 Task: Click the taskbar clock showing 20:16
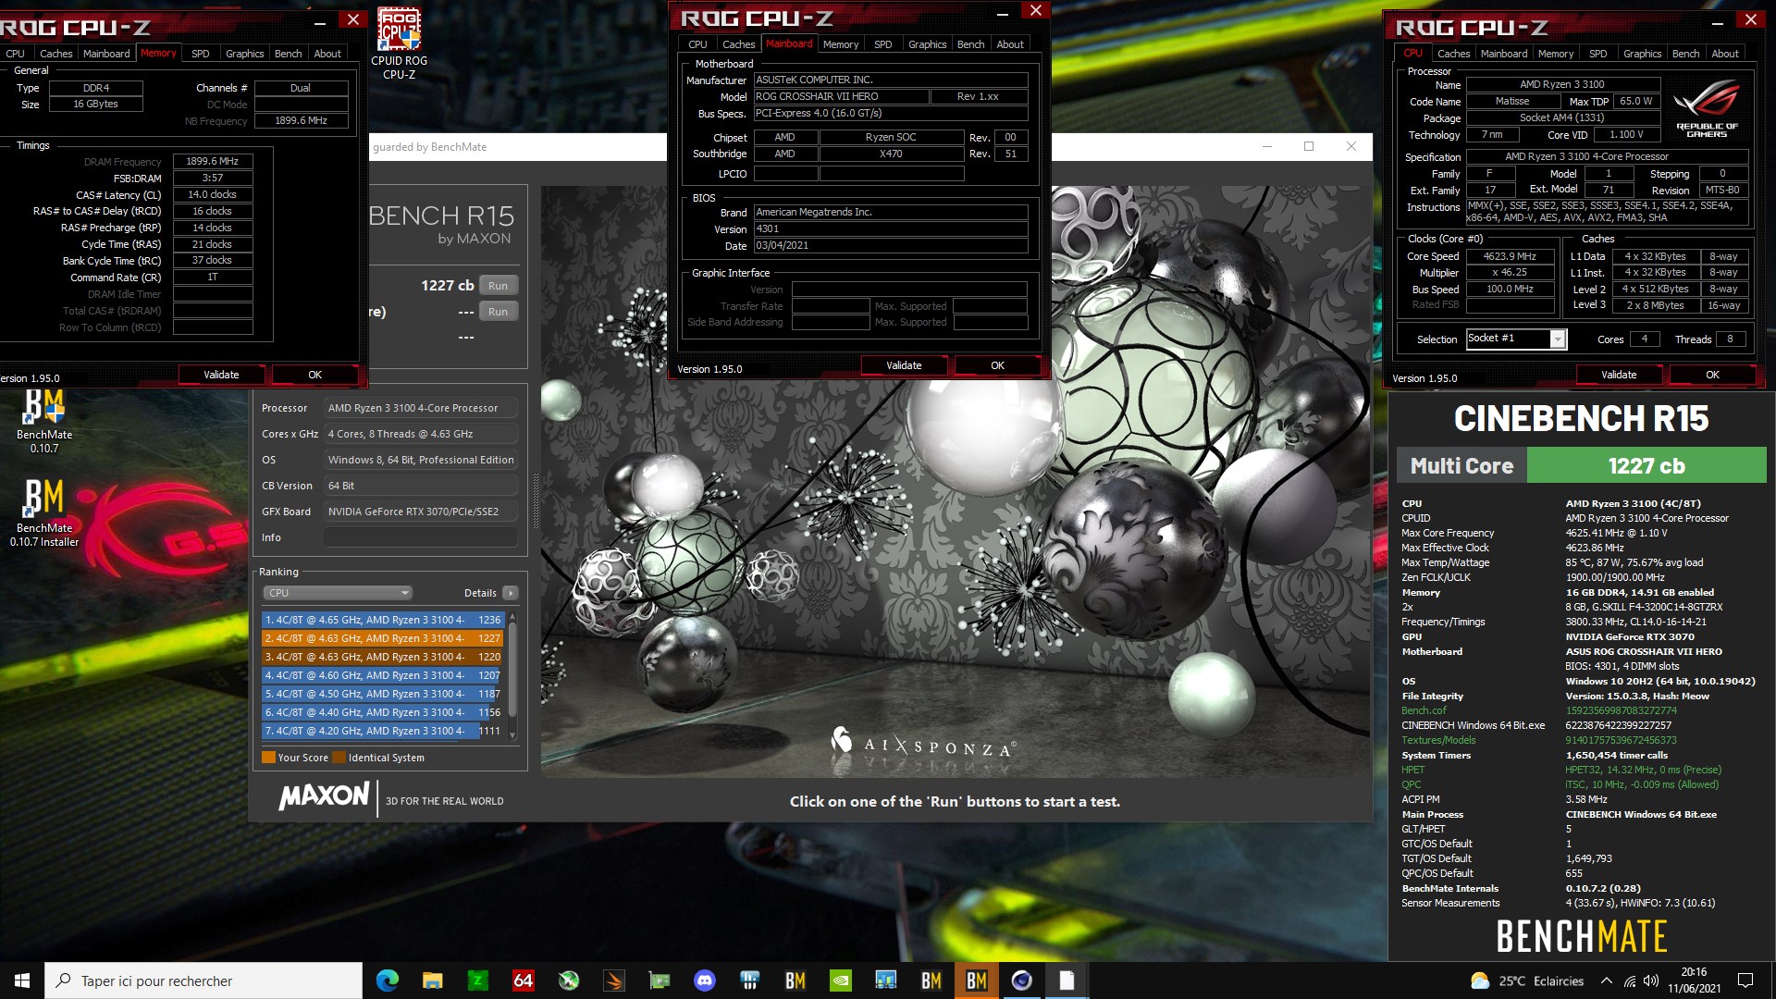[x=1694, y=980]
